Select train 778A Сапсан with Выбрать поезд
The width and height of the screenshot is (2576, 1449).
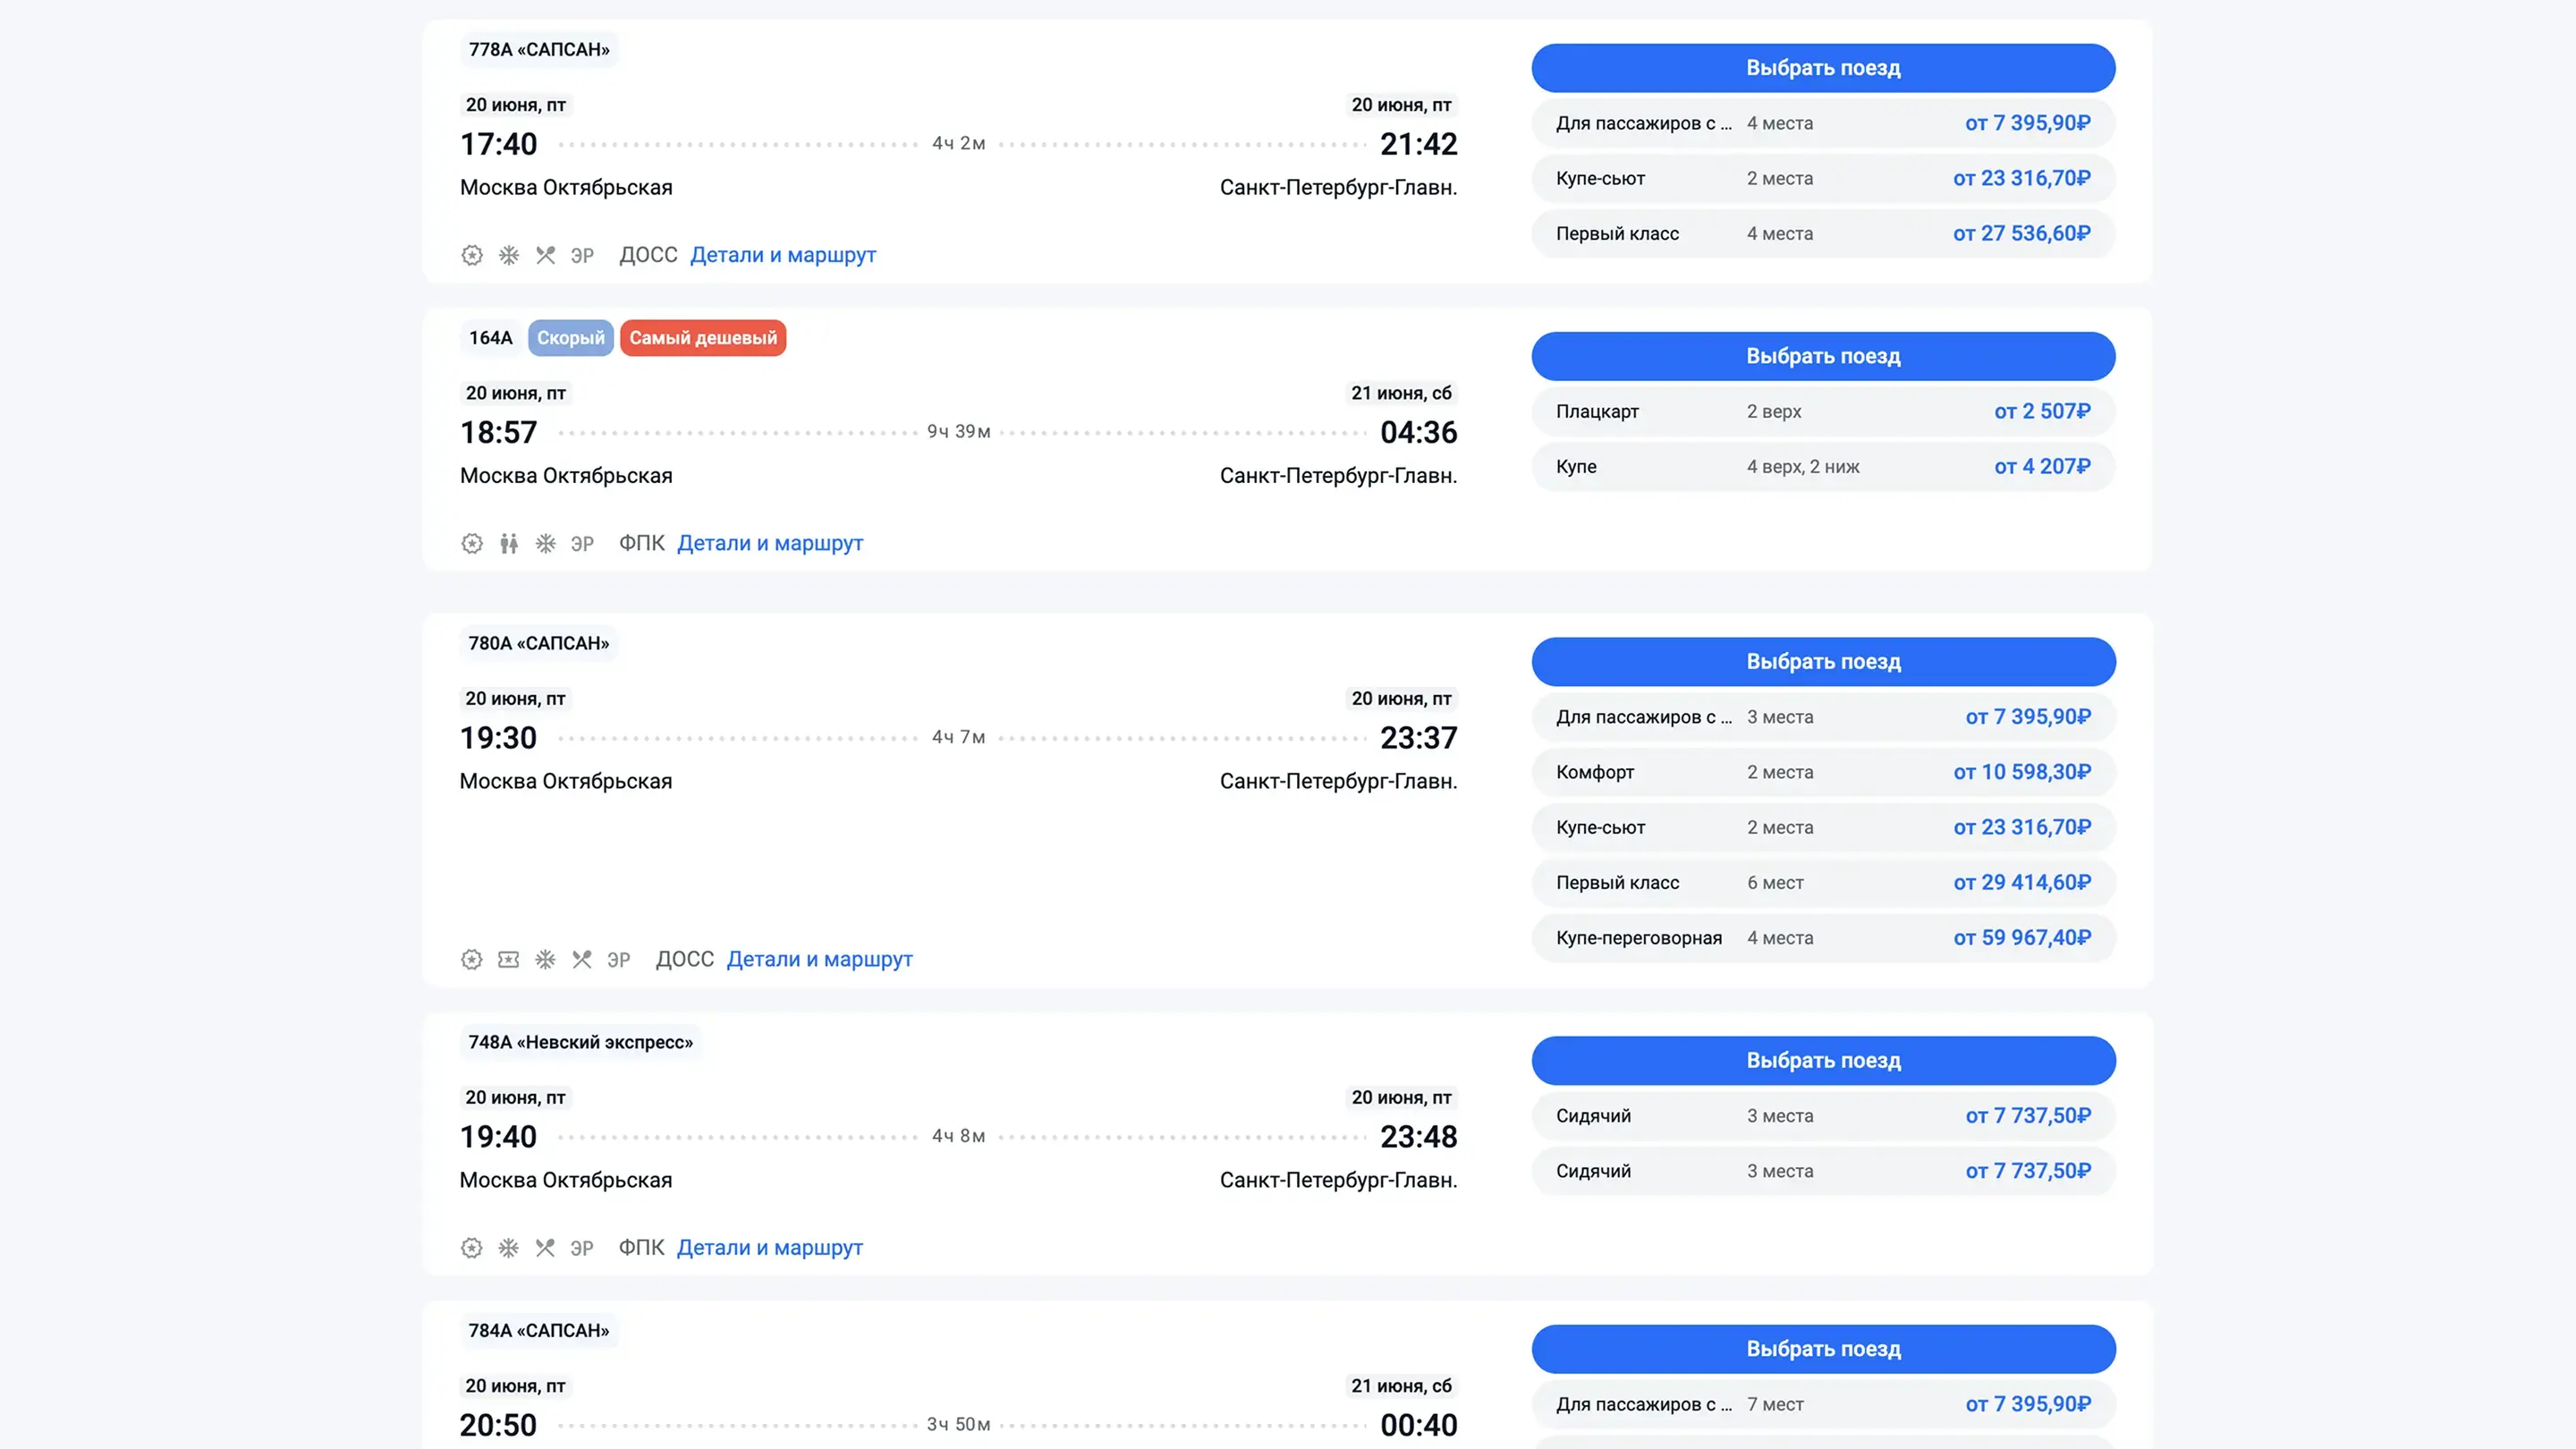1822,68
